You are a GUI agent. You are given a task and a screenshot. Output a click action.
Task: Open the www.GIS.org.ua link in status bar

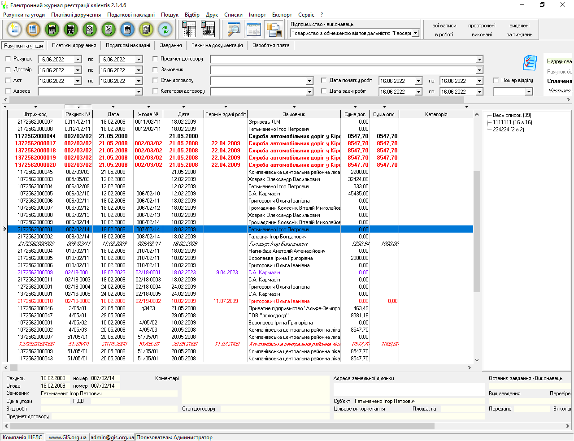(x=67, y=437)
